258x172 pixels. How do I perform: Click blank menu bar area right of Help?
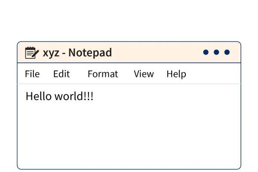pos(213,74)
